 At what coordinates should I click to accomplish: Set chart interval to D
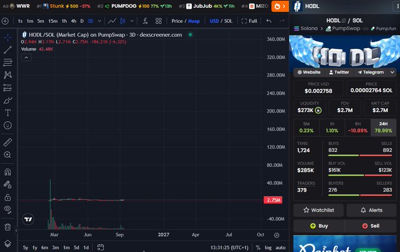pos(82,21)
